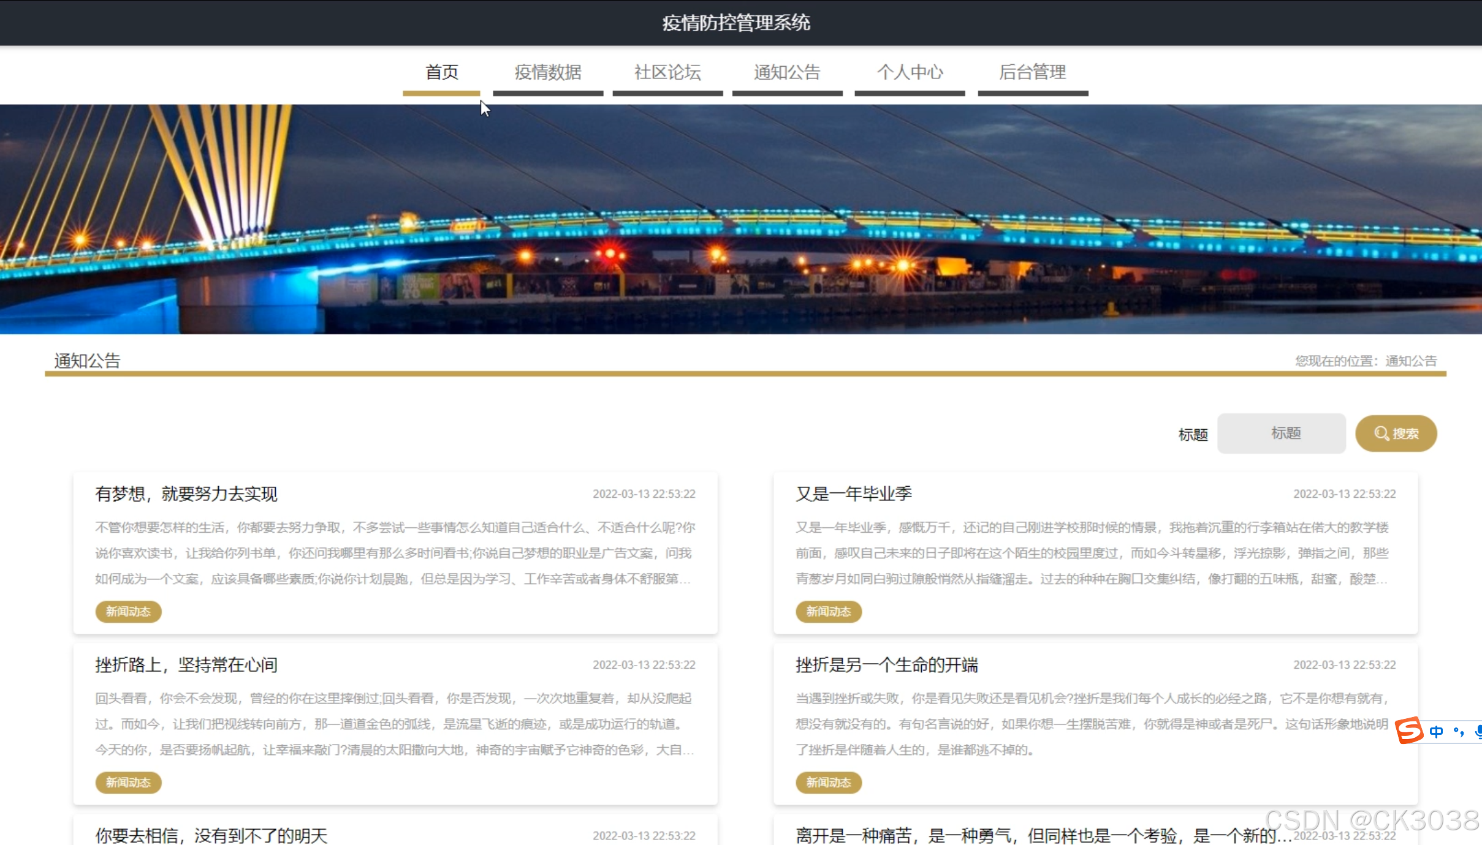The image size is (1482, 845).
Task: Open the 后台管理 tab
Action: click(x=1033, y=72)
